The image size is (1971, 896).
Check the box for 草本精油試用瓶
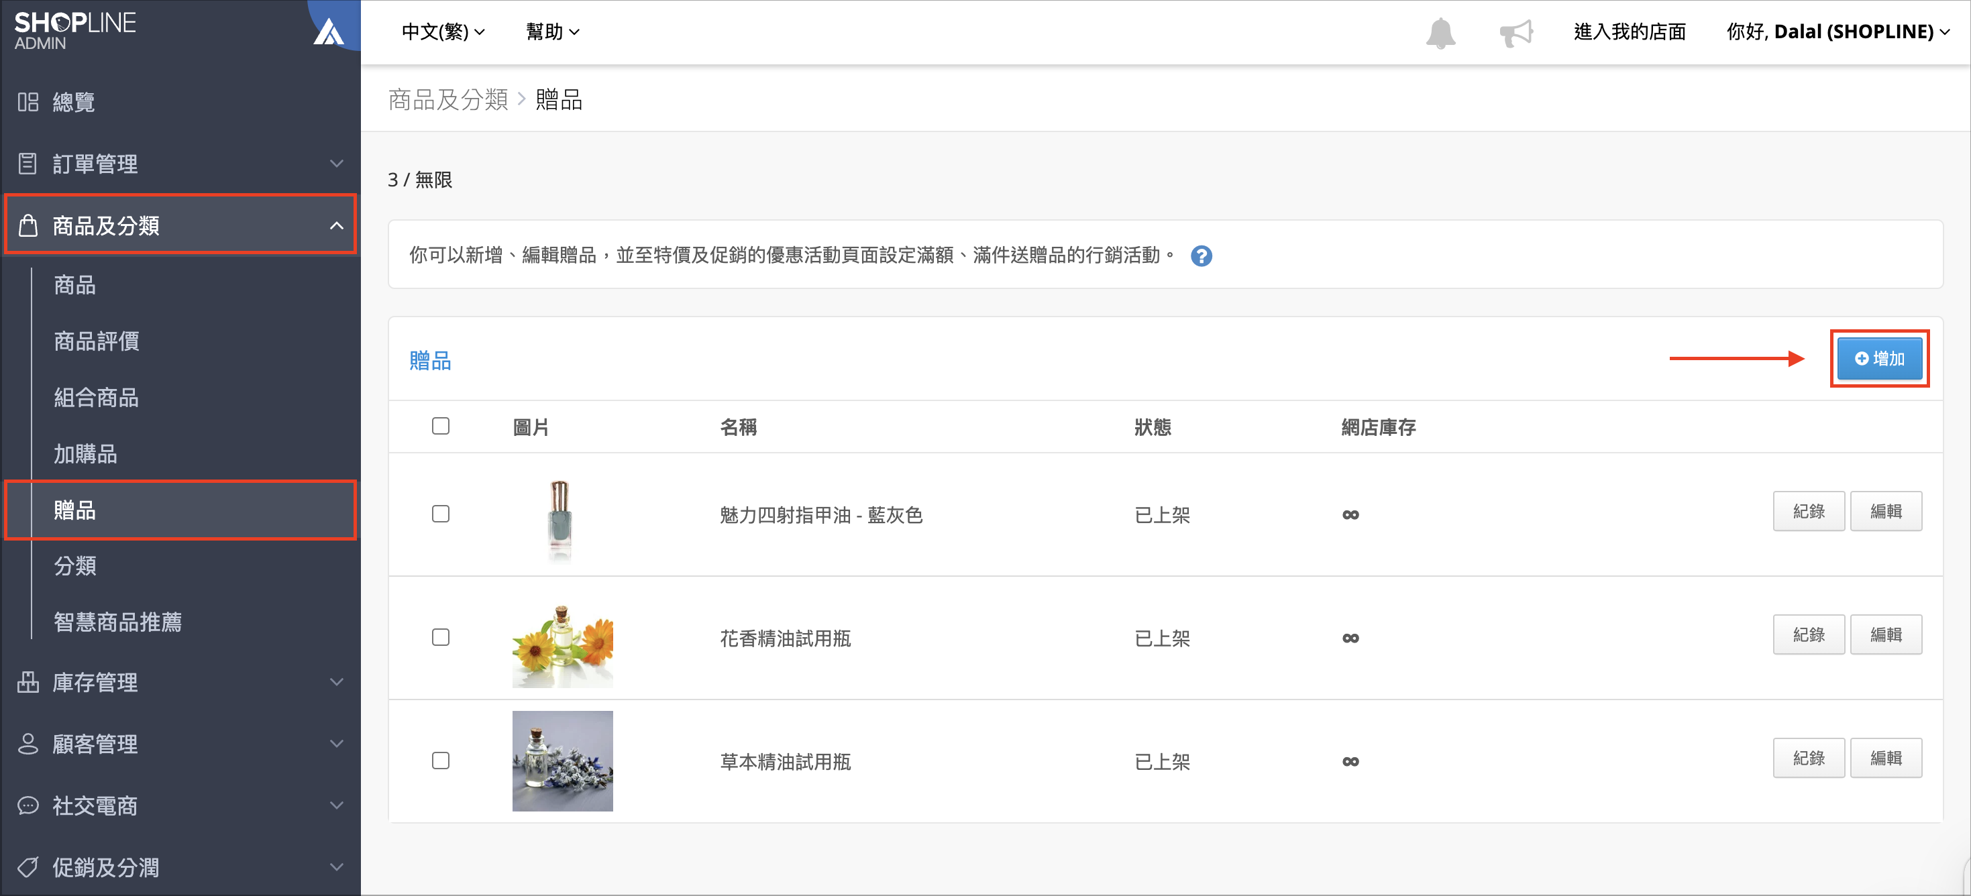pyautogui.click(x=441, y=760)
